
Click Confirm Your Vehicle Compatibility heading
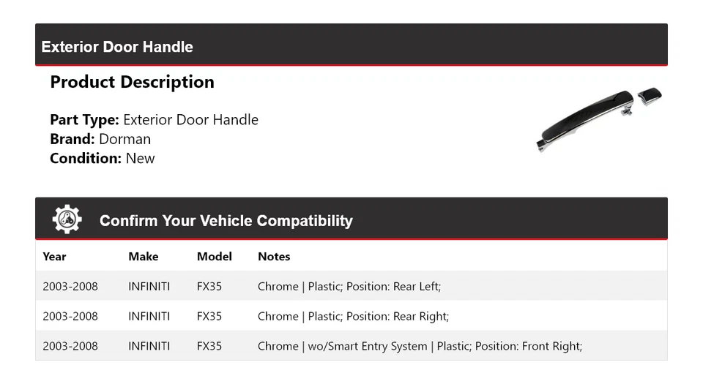[226, 221]
